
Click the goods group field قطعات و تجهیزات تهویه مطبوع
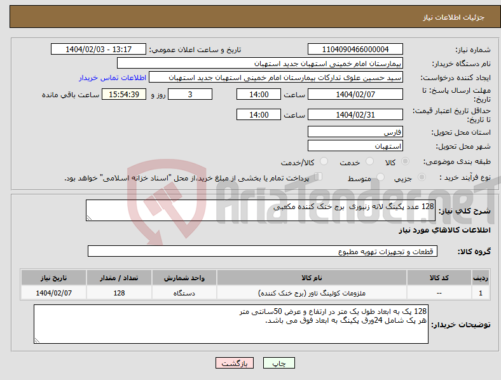tap(263, 251)
